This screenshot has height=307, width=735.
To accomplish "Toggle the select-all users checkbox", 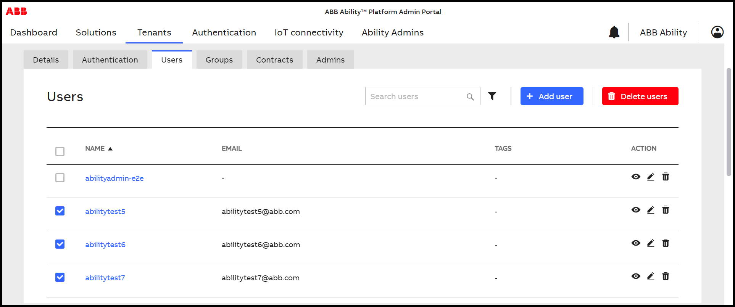I will pos(60,151).
